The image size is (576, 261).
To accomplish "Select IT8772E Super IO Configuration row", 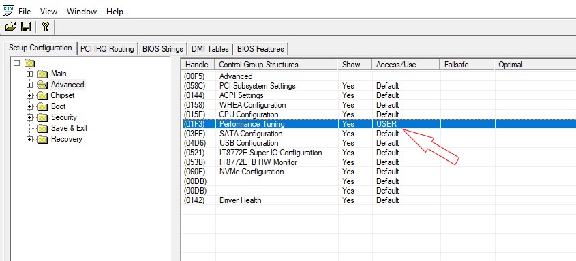I will click(379, 153).
